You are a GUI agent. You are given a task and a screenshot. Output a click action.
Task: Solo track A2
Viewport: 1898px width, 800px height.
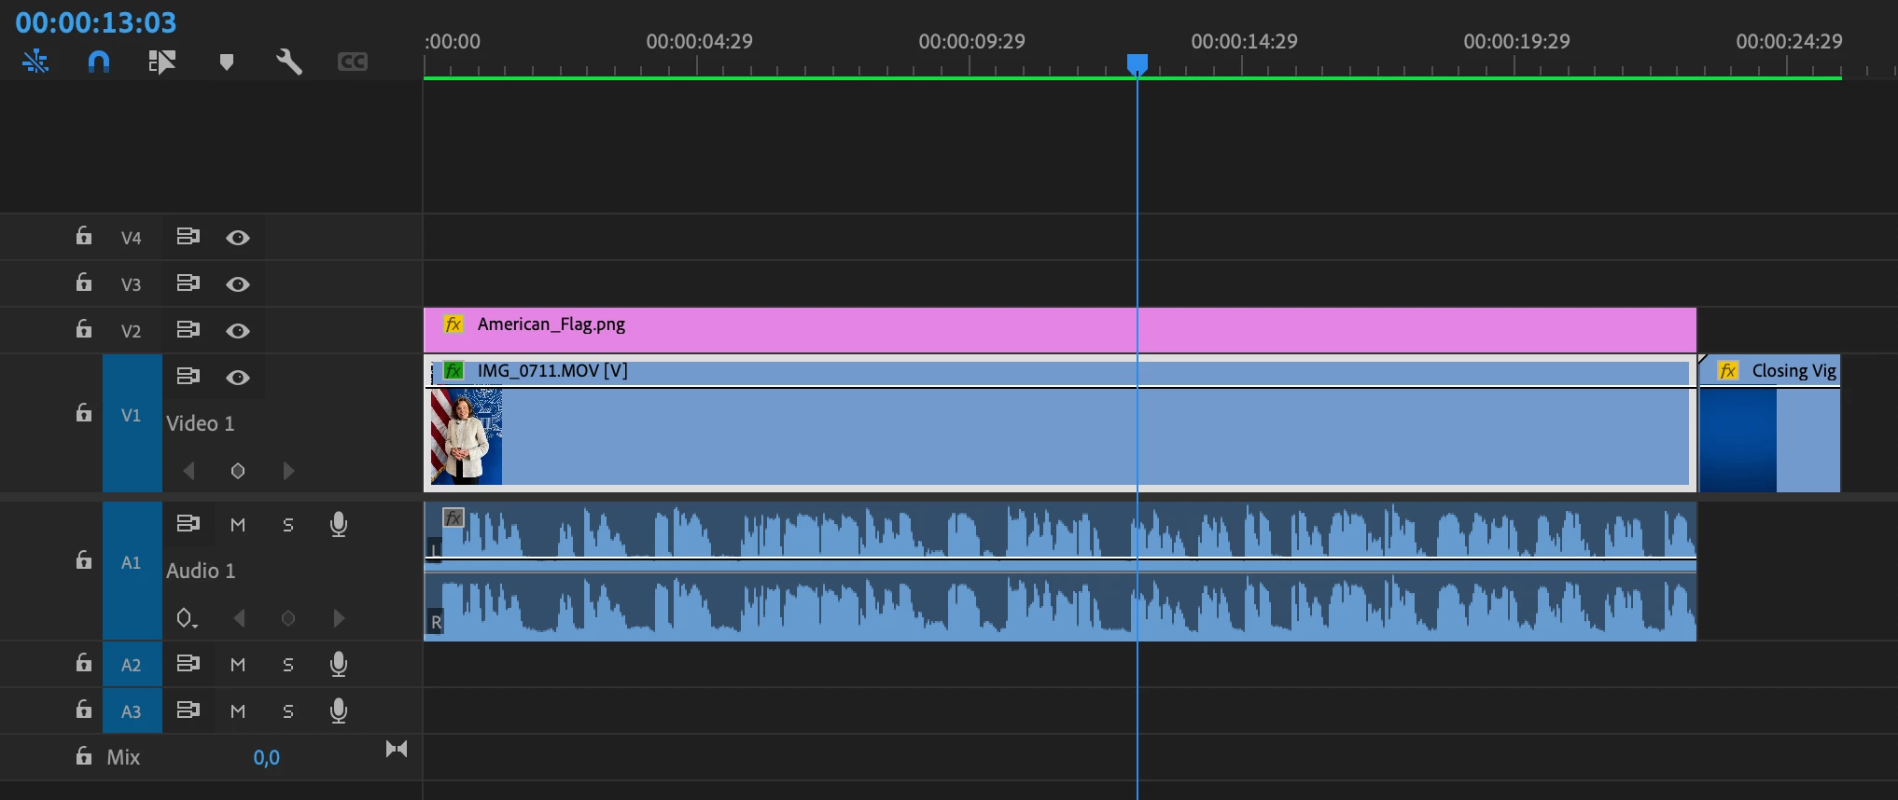click(x=288, y=665)
